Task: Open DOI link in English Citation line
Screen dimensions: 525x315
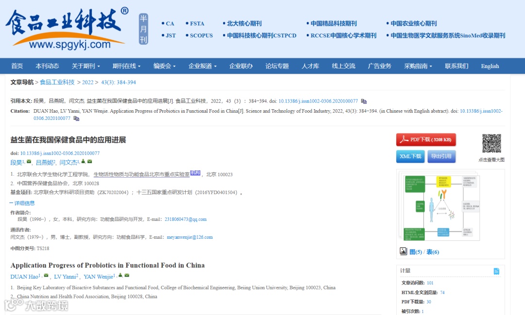Action: point(481,111)
